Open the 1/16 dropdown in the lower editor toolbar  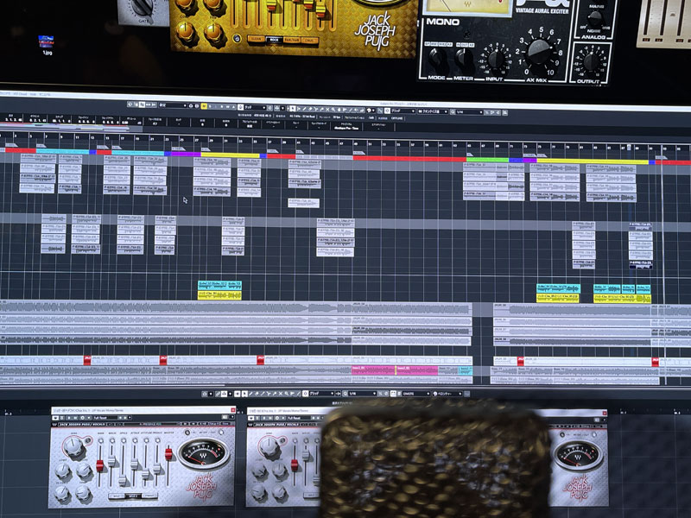click(363, 394)
